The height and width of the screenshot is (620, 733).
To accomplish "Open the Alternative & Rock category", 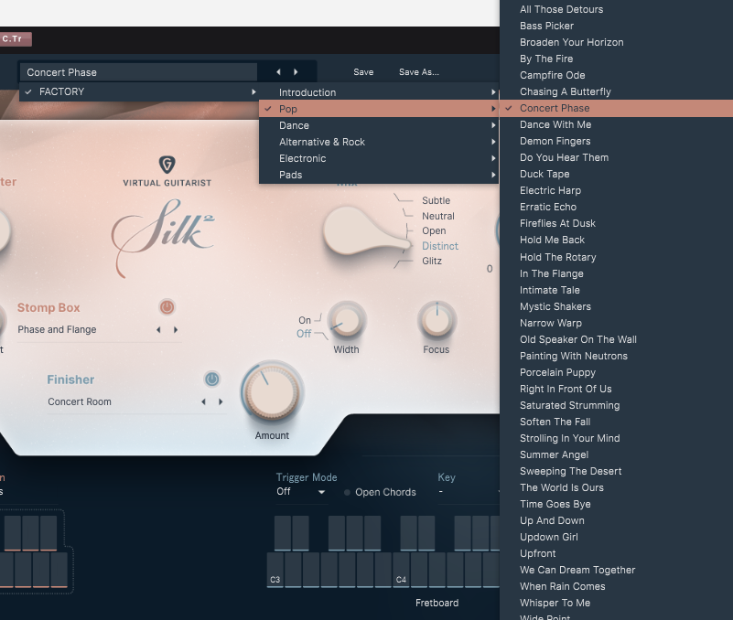I will click(x=379, y=142).
